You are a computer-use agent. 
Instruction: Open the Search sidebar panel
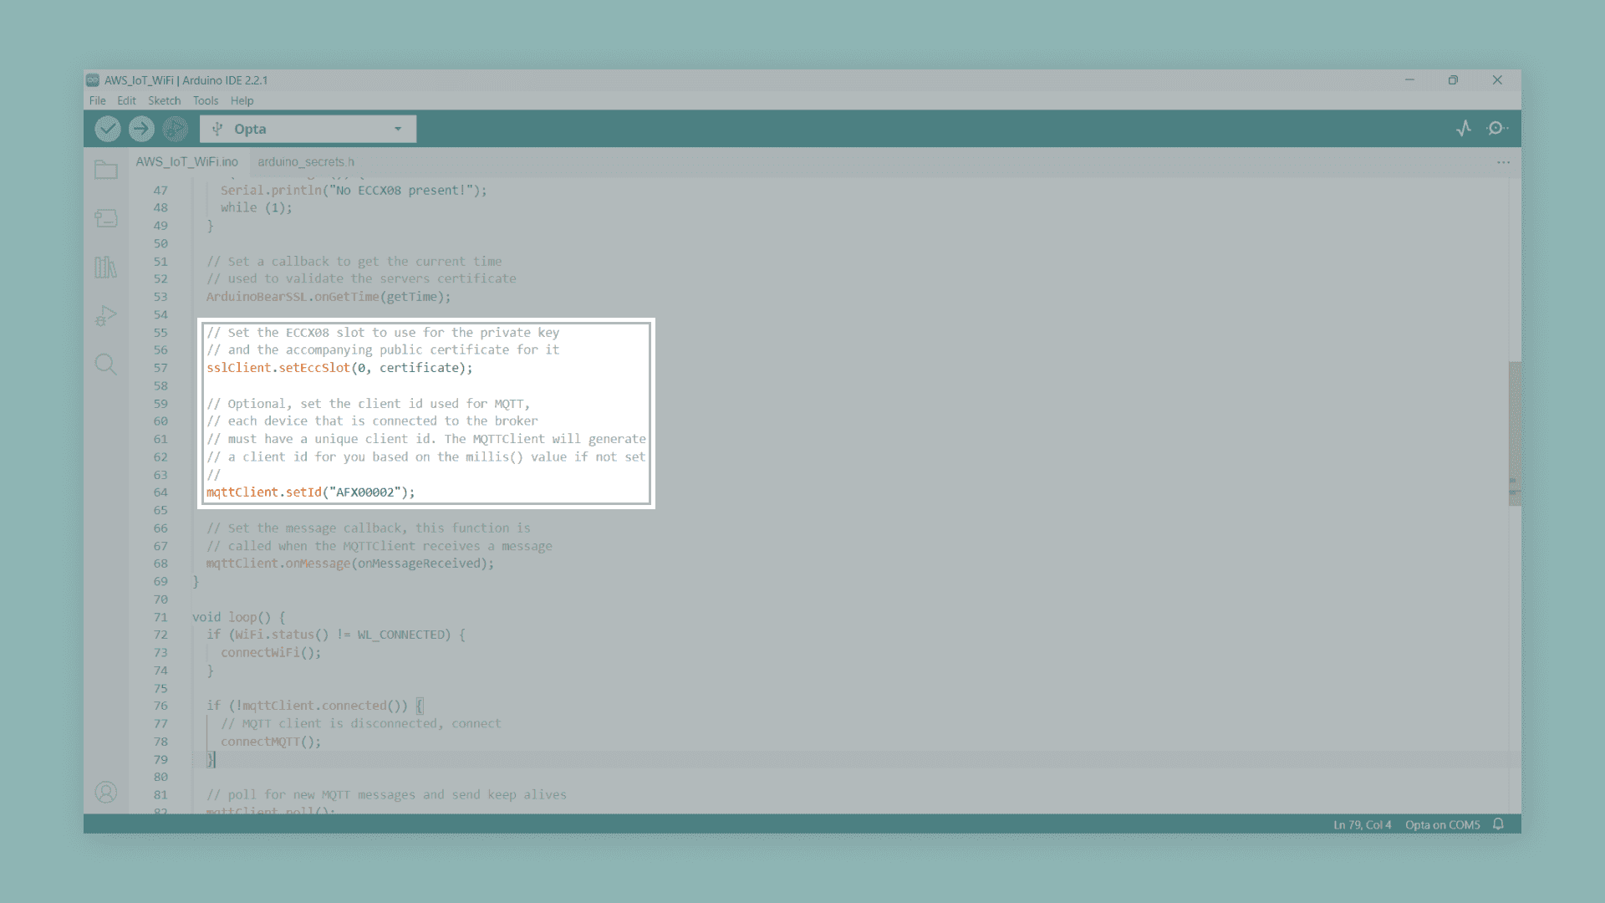click(x=106, y=365)
